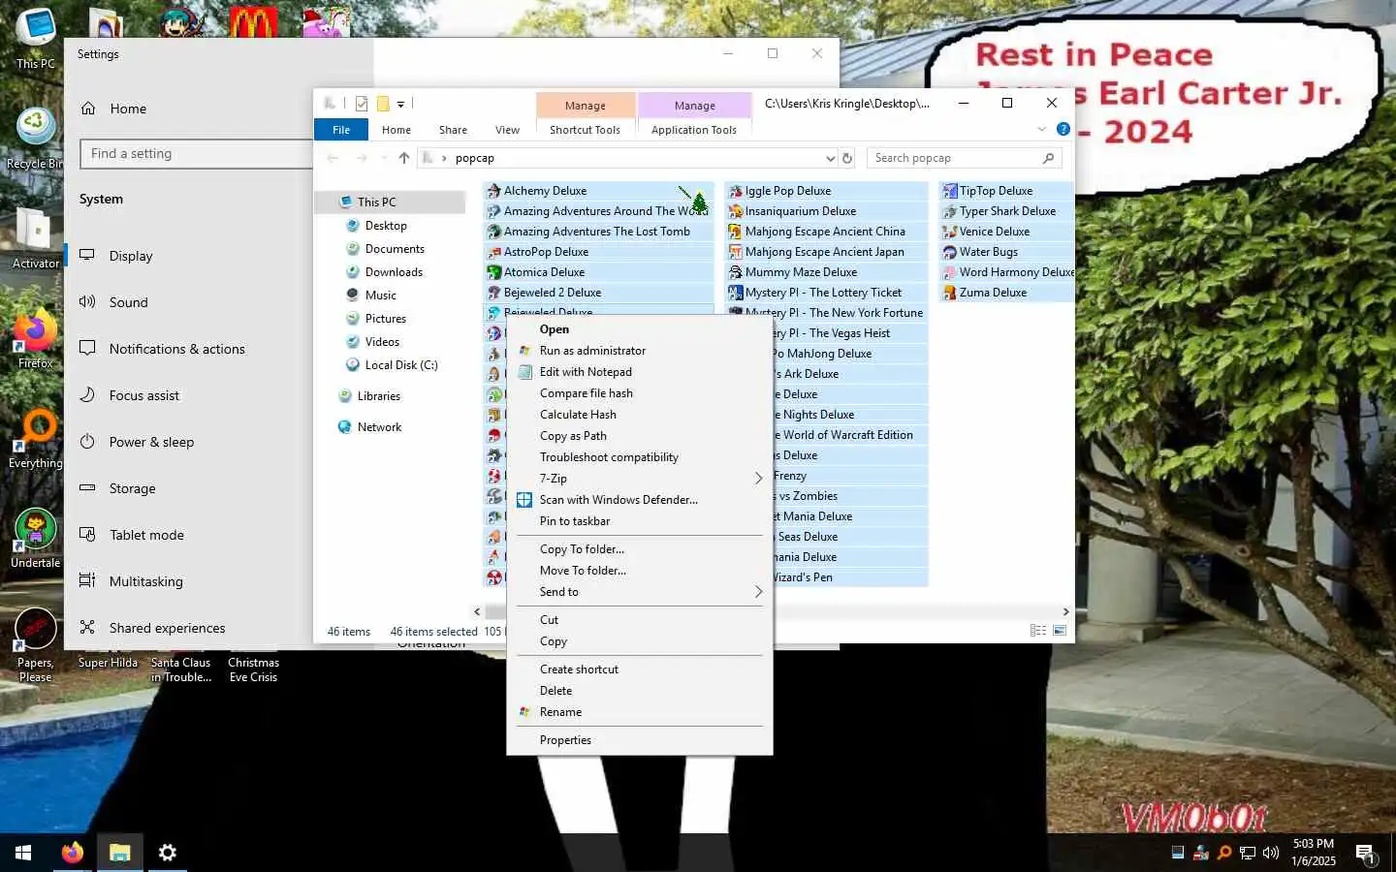1396x872 pixels.
Task: Click the breadcrumb chevron before popcap
Action: tap(445, 158)
